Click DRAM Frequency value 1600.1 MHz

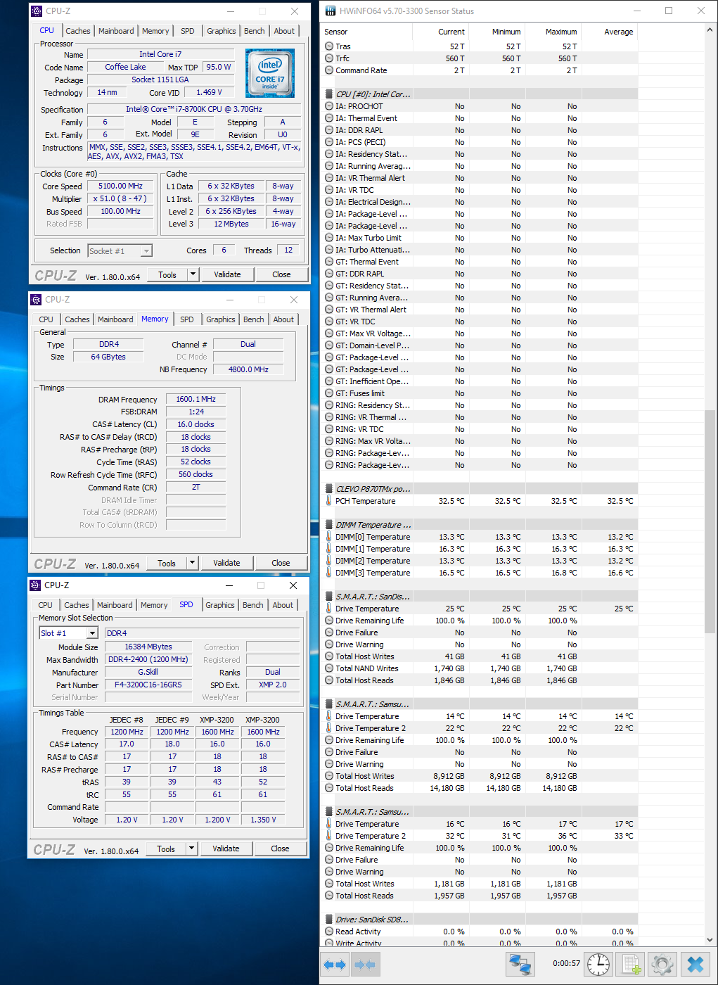pyautogui.click(x=196, y=399)
